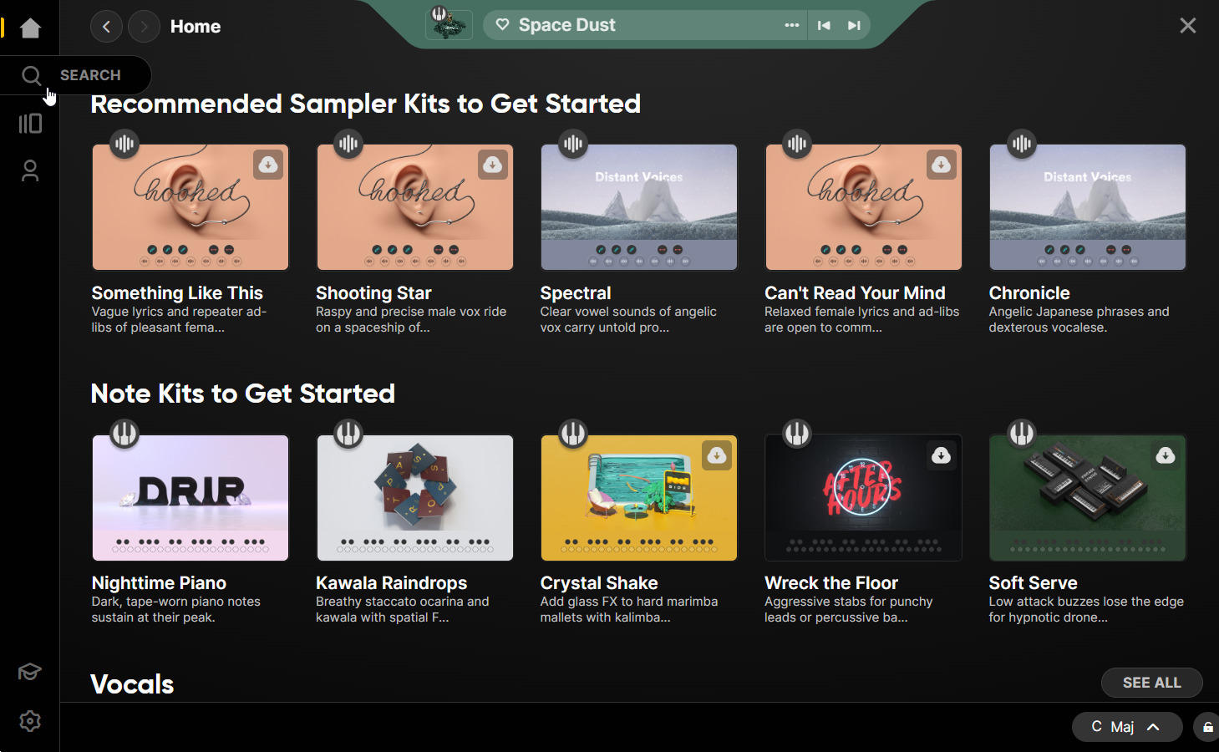Click sampler badge on Shooting Star
The height and width of the screenshot is (752, 1219).
coord(348,144)
